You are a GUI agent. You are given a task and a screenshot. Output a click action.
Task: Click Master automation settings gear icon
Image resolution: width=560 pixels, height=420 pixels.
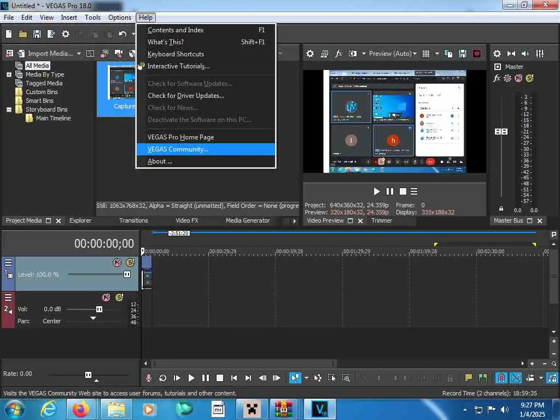[507, 78]
